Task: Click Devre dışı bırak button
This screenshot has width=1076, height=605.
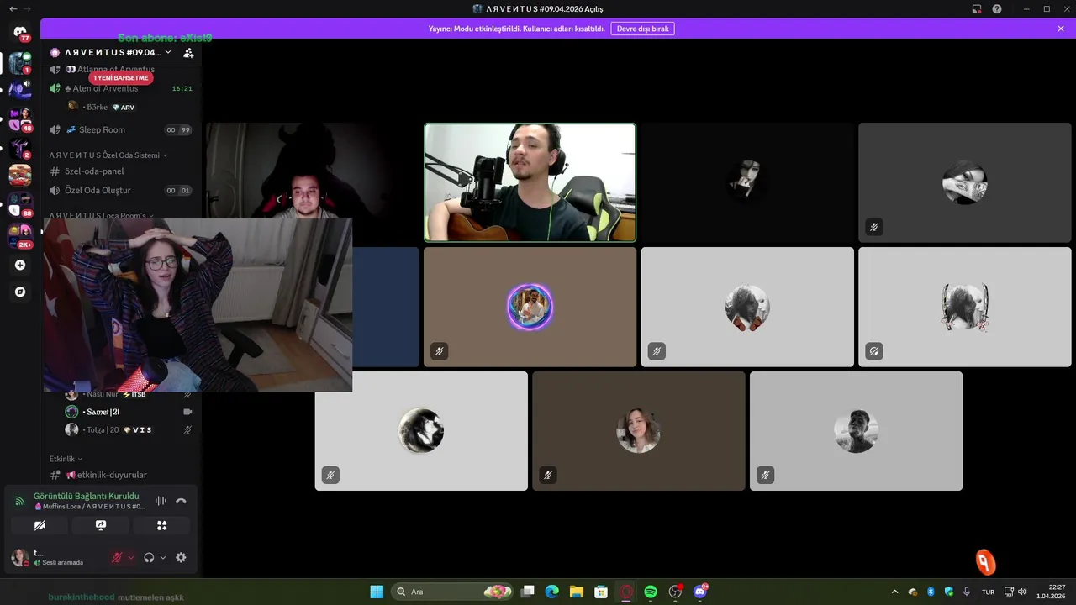Action: [x=643, y=29]
